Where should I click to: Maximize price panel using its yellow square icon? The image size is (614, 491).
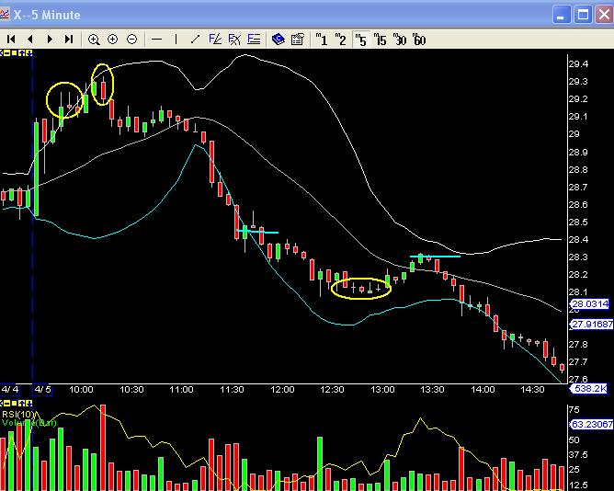(14, 53)
